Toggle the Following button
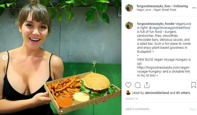197x115 pixels. 181,6
